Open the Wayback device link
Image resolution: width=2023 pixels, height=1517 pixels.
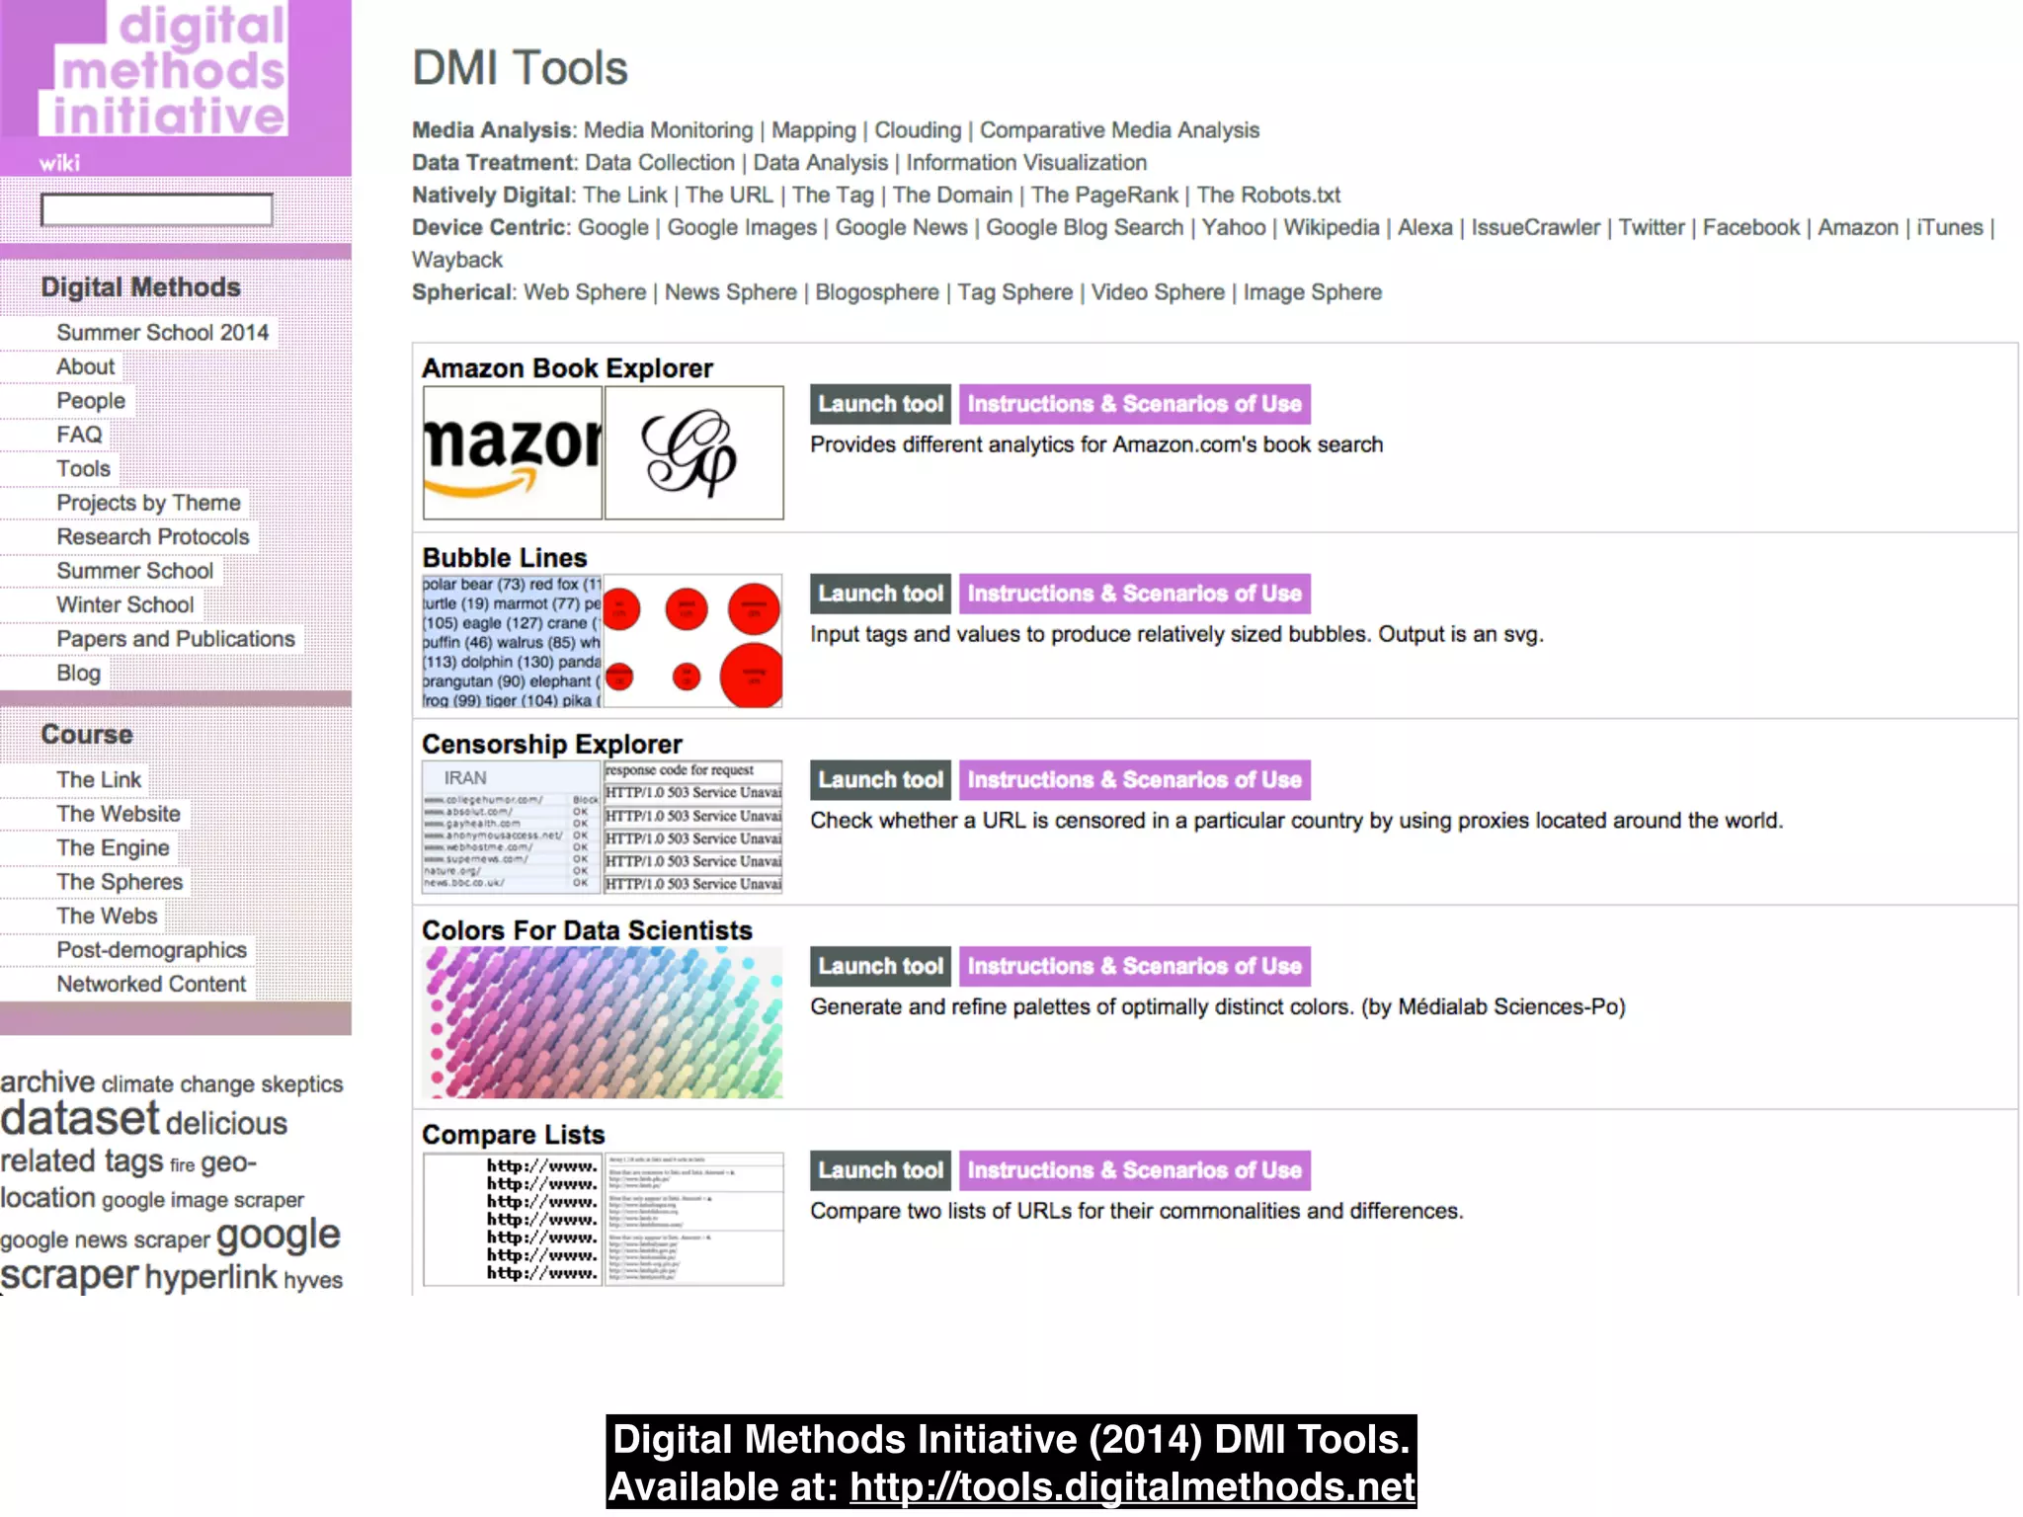click(457, 260)
